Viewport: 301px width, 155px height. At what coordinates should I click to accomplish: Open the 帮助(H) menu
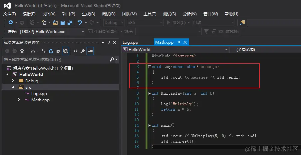pos(231,14)
